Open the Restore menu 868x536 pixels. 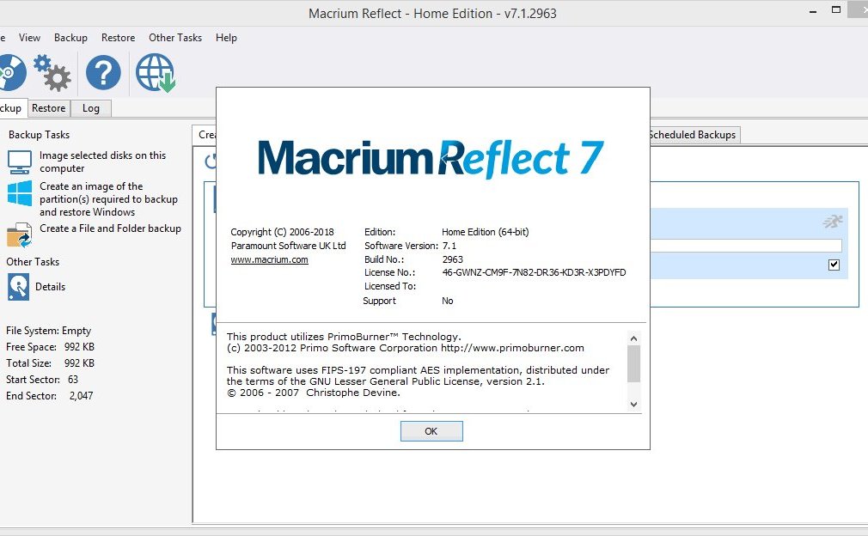click(118, 38)
